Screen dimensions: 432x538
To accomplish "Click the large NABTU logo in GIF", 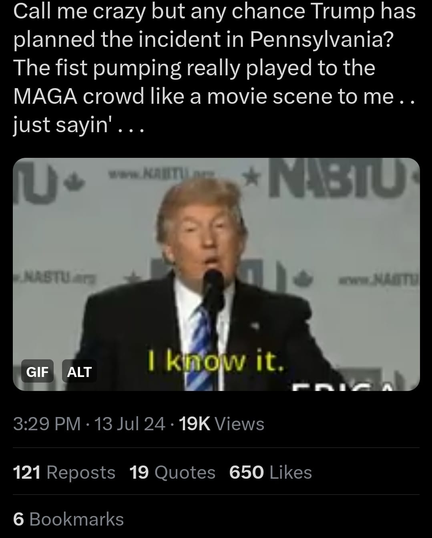I will click(343, 177).
